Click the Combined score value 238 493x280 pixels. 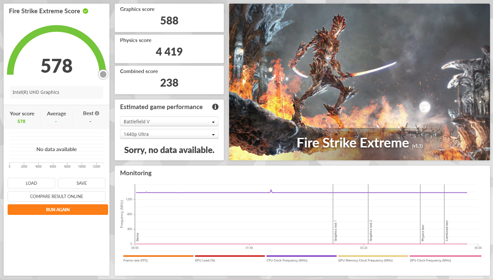[x=169, y=83]
